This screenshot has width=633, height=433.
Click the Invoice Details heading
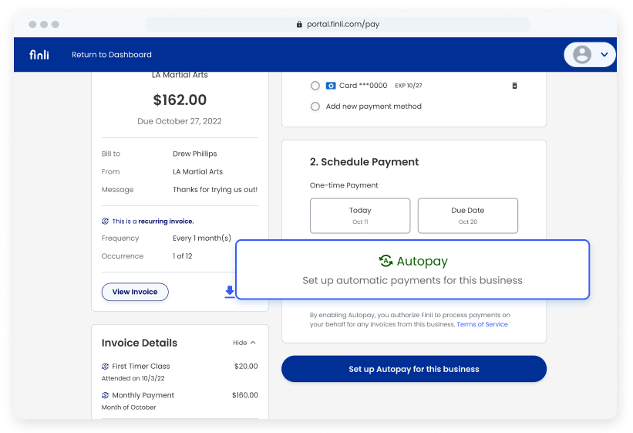140,343
